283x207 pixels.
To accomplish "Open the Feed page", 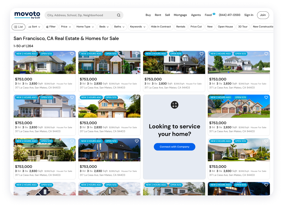I will 208,15.
